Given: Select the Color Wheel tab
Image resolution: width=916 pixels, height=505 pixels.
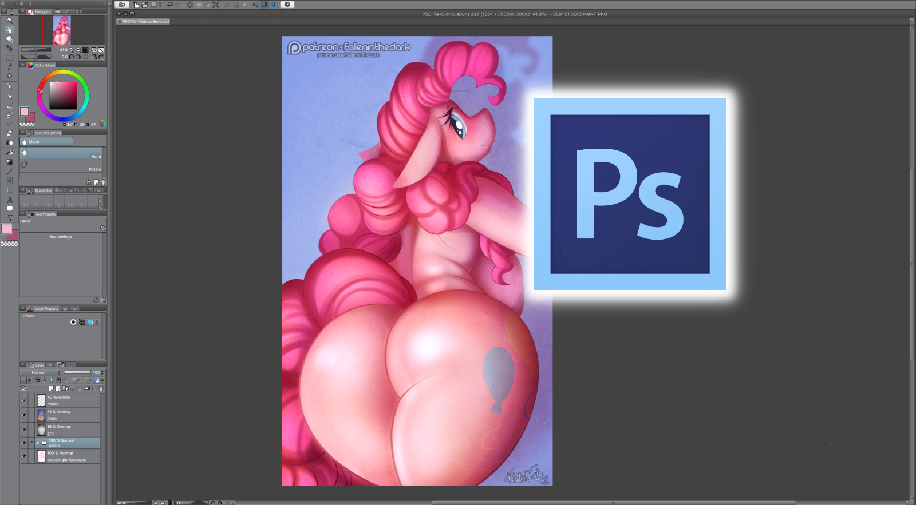Looking at the screenshot, I should click(x=42, y=65).
